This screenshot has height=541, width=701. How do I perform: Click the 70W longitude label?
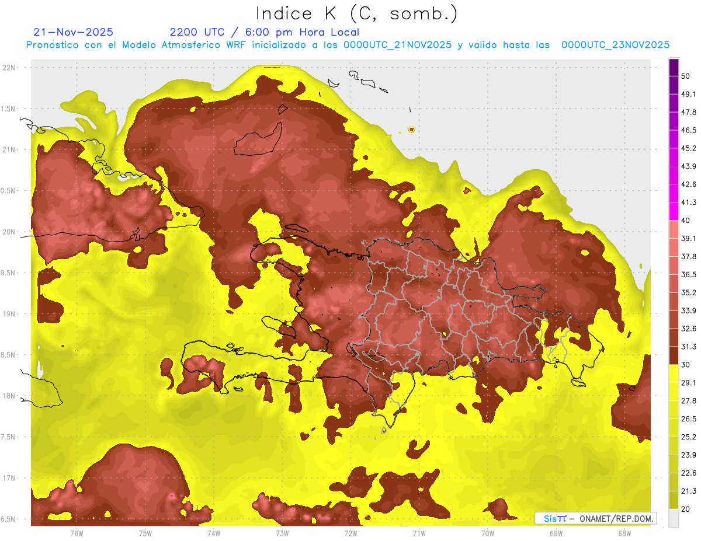488,533
